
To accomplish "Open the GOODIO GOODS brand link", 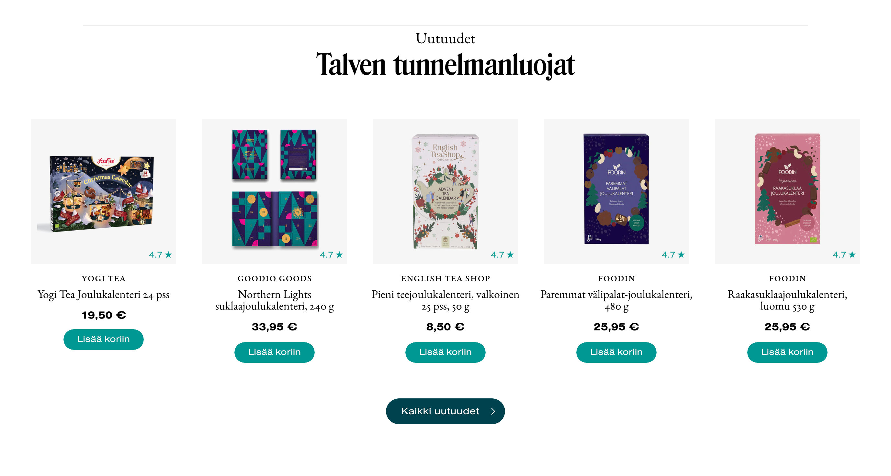I will (x=274, y=278).
